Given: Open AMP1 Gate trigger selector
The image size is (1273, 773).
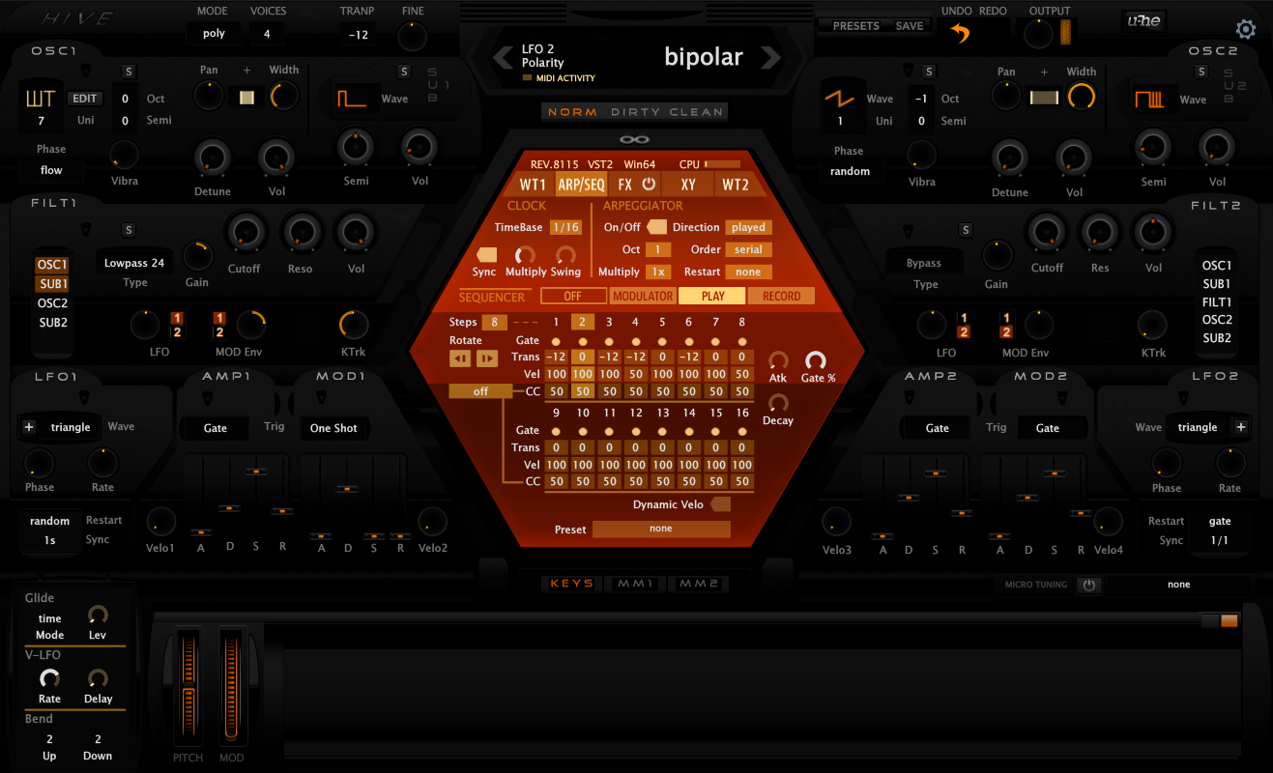Looking at the screenshot, I should (216, 428).
